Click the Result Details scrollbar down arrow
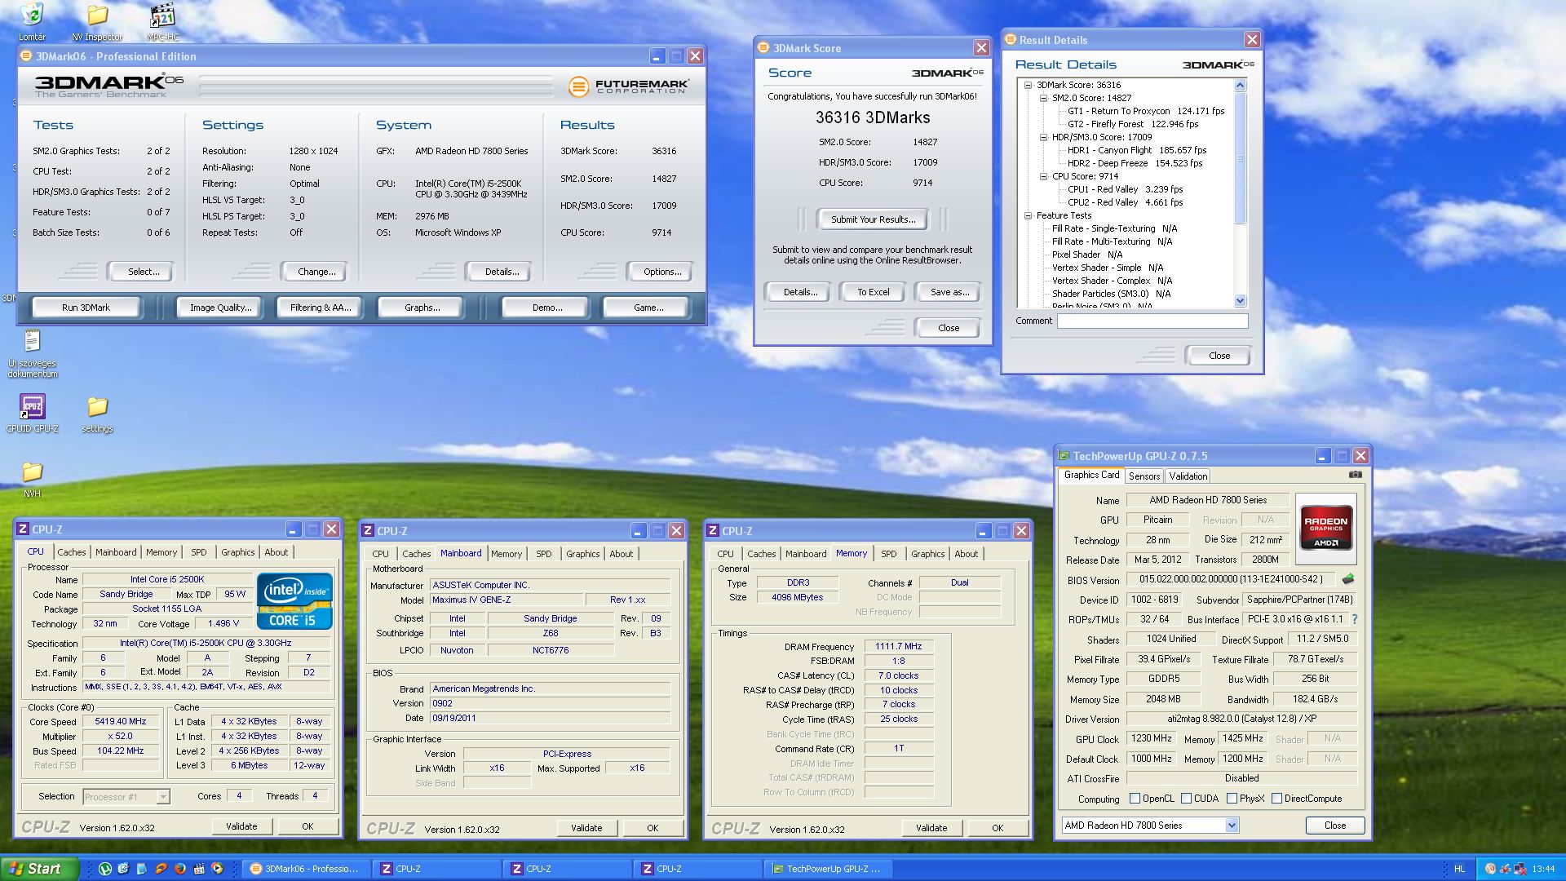 (1240, 300)
